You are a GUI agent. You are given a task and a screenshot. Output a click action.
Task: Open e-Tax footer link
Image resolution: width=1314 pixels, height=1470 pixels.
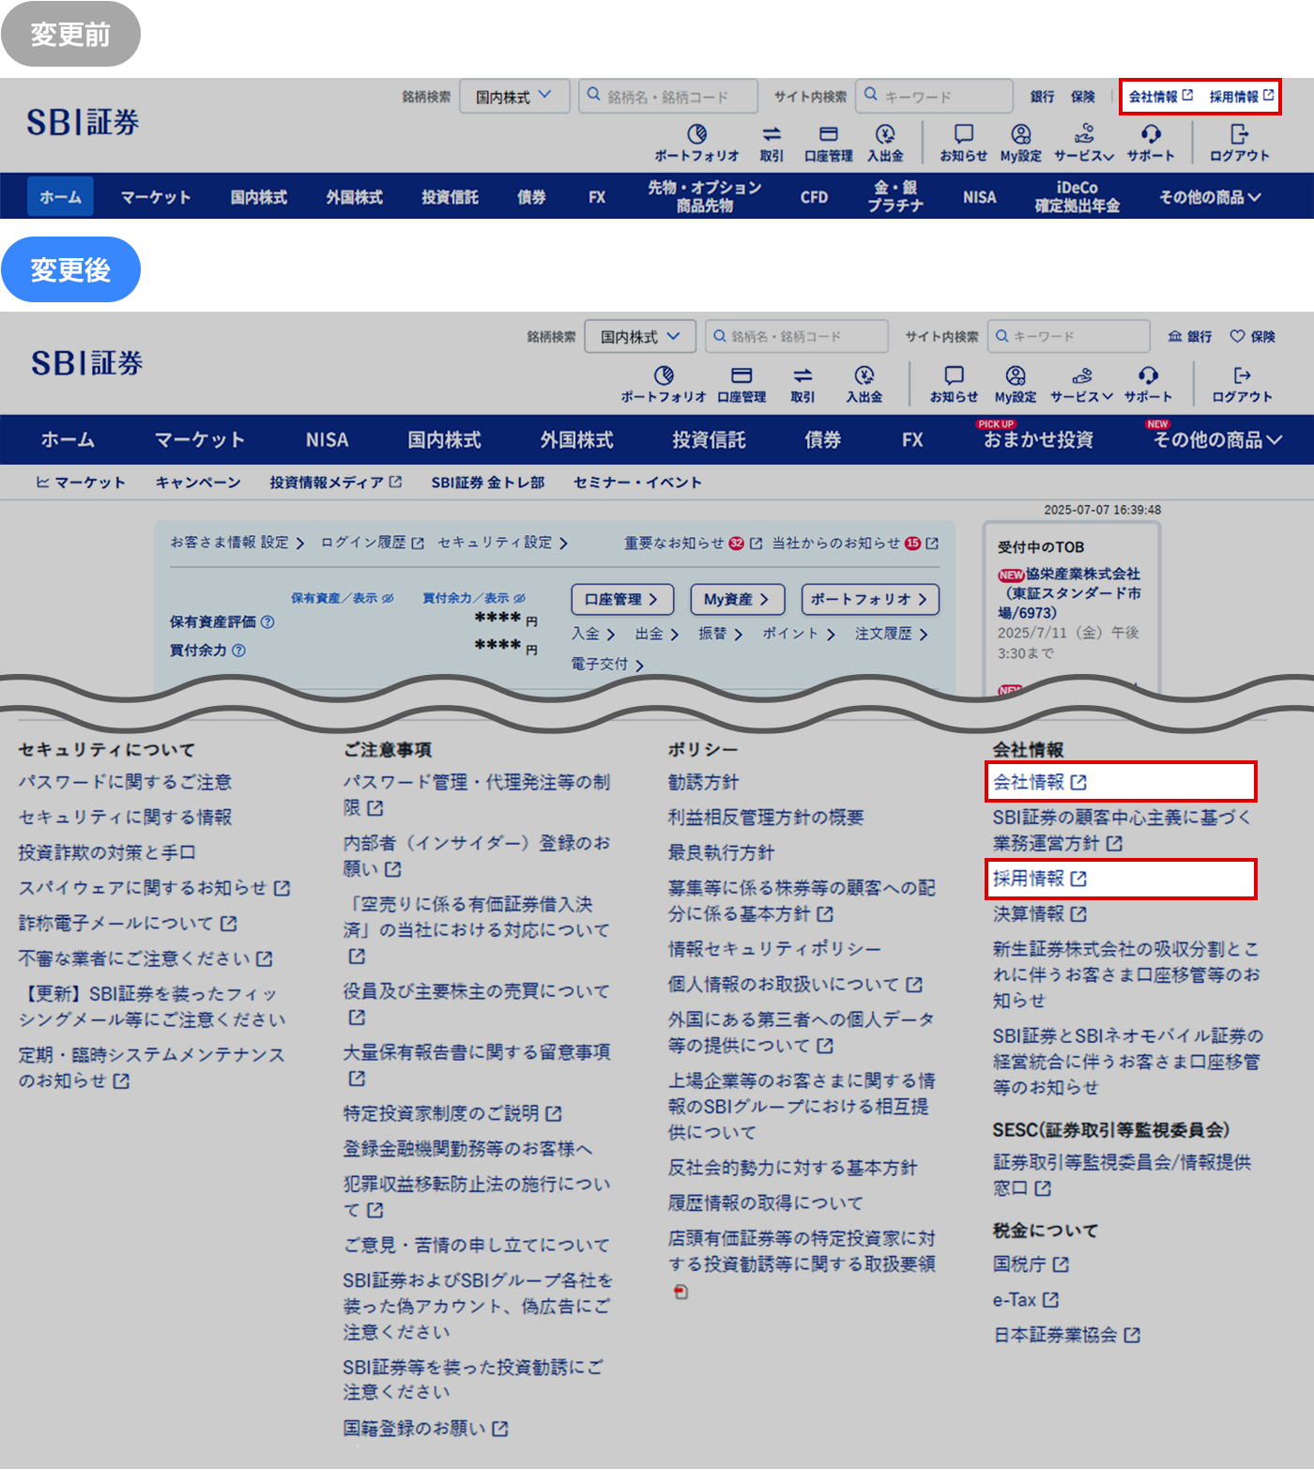[1025, 1300]
